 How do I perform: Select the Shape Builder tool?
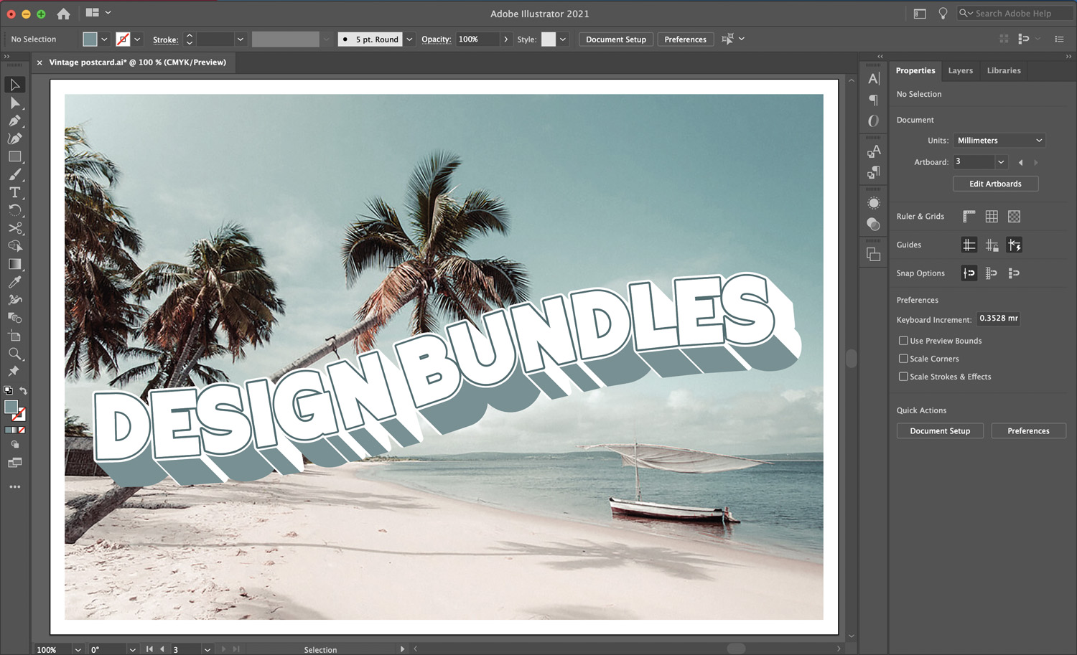(x=14, y=246)
